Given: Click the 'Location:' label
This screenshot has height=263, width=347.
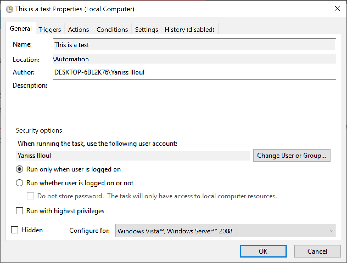Looking at the screenshot, I should 26,60.
